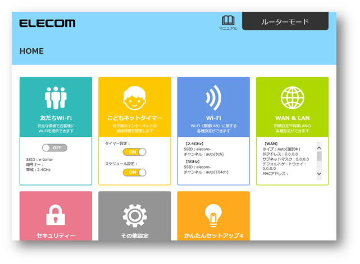Click the セキュリティー tile label

[56, 235]
